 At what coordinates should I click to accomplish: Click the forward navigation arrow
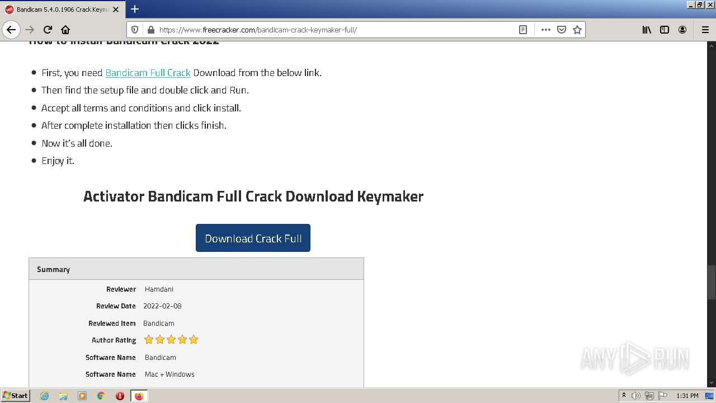[30, 30]
